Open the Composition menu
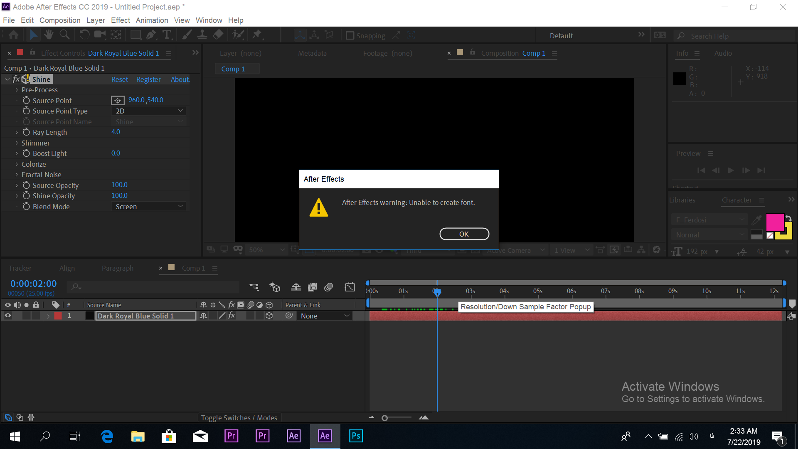The height and width of the screenshot is (449, 798). click(x=60, y=20)
